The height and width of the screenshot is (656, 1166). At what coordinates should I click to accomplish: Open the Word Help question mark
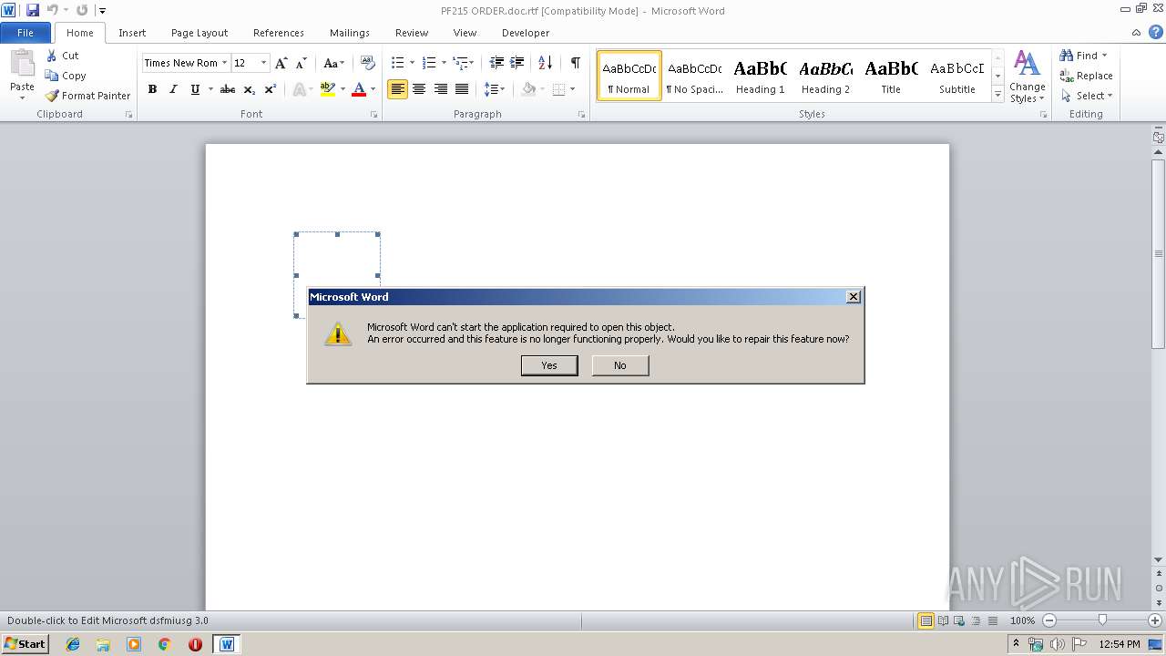(1155, 32)
